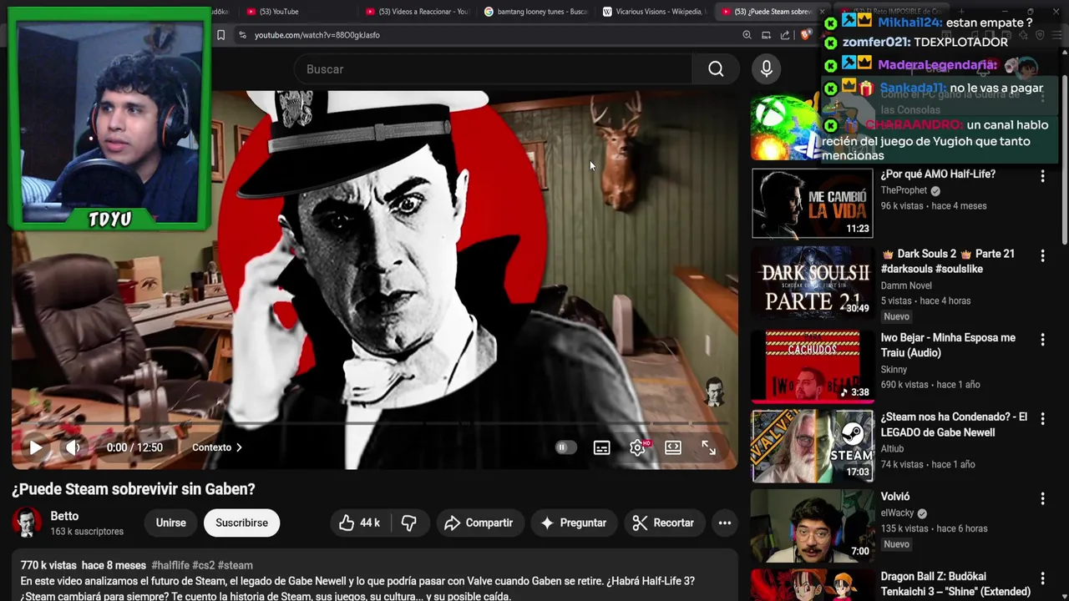The image size is (1069, 601).
Task: Open the Preguntar AI button
Action: [x=574, y=523]
